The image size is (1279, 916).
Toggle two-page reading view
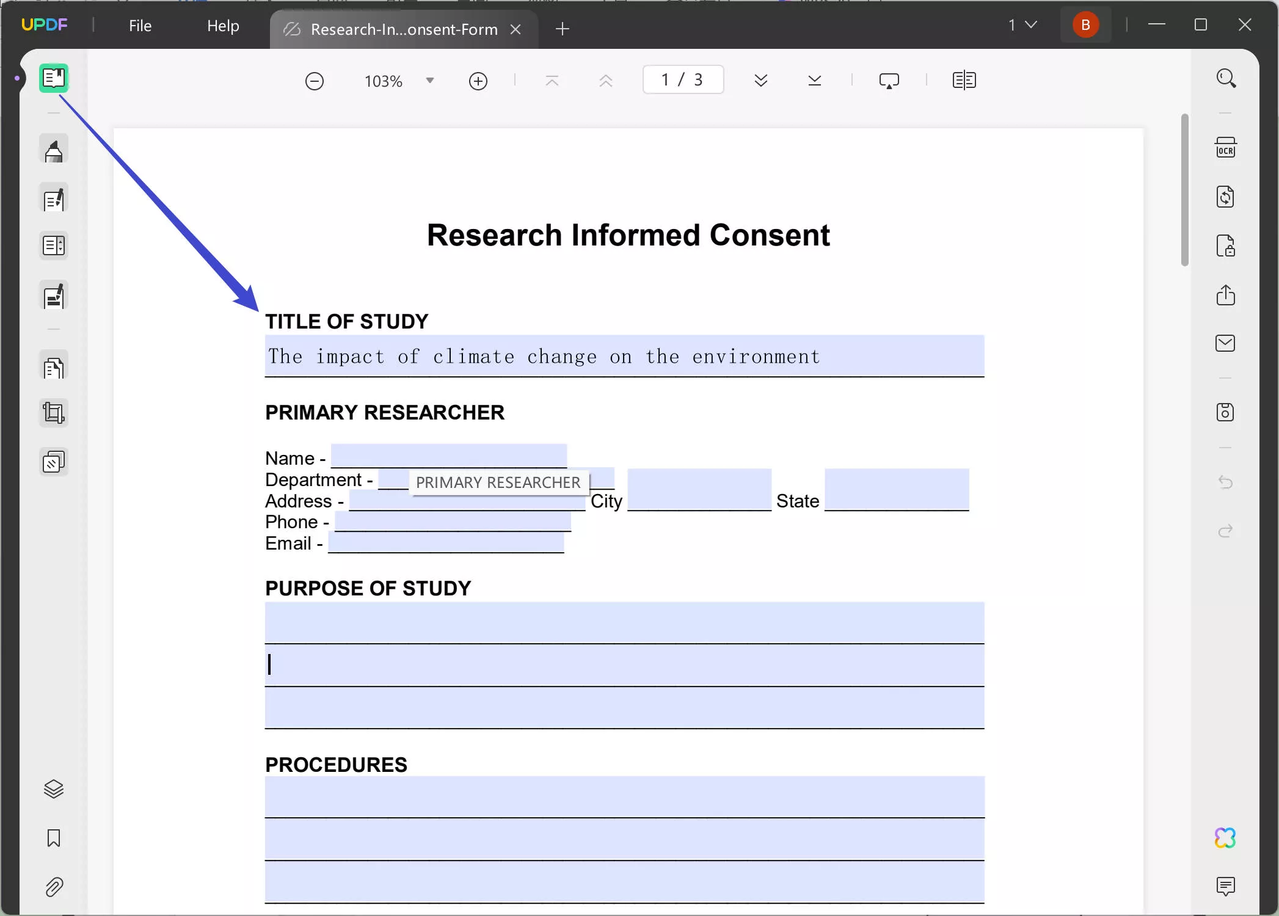(964, 80)
